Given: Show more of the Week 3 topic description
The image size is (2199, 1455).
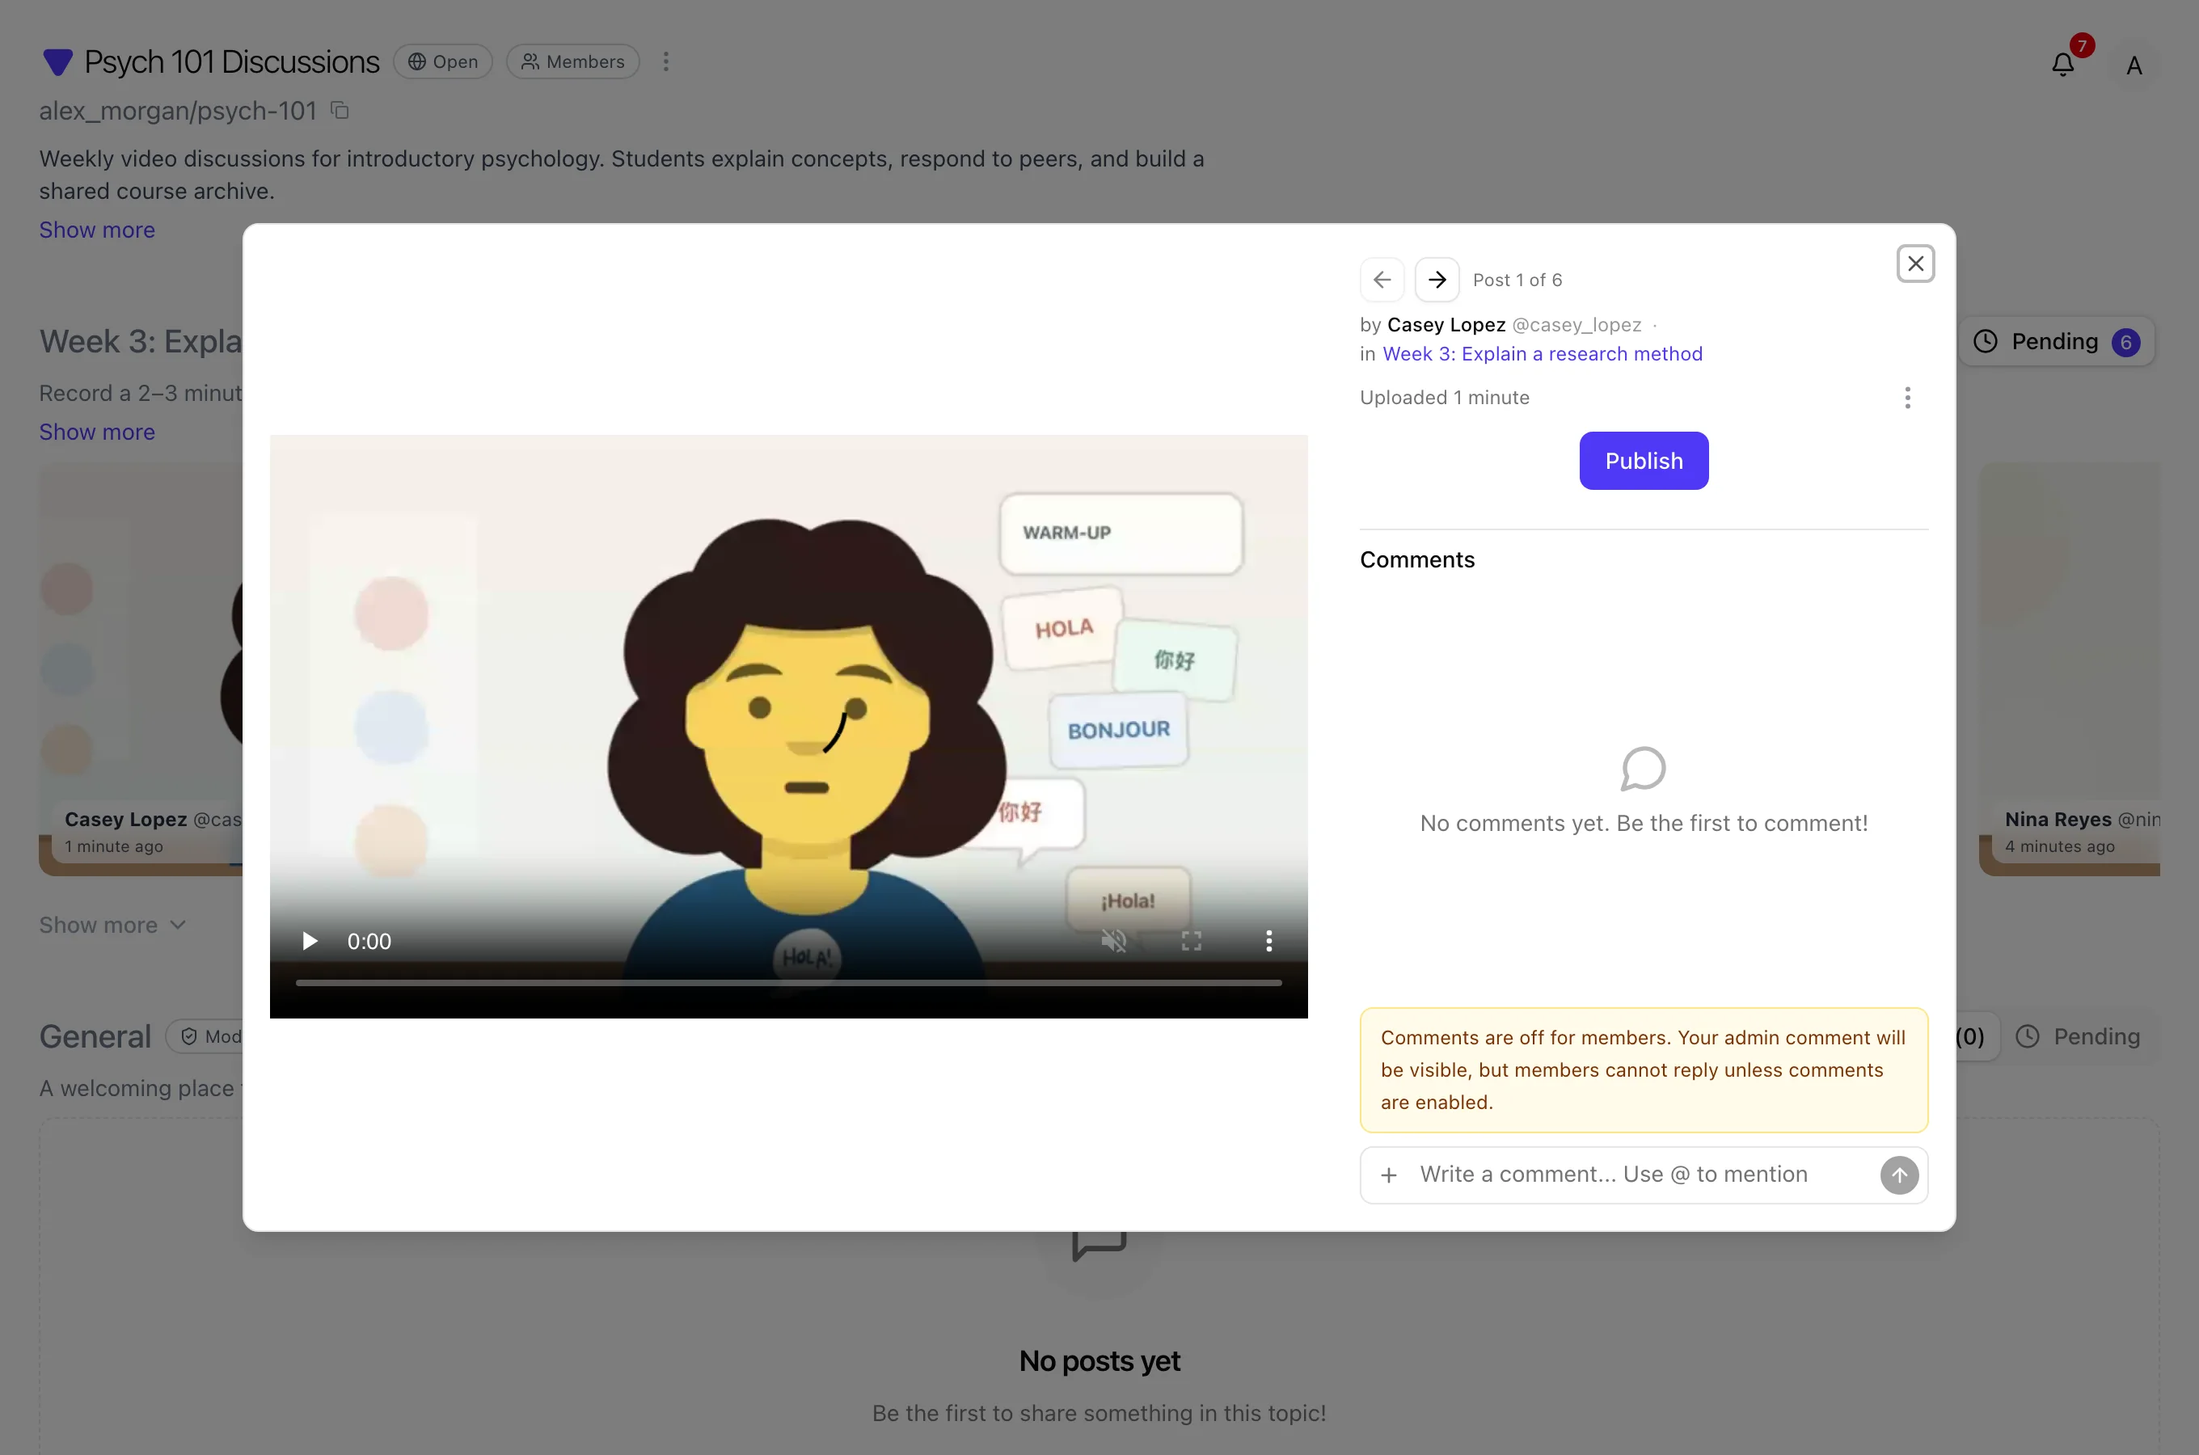Looking at the screenshot, I should point(96,432).
